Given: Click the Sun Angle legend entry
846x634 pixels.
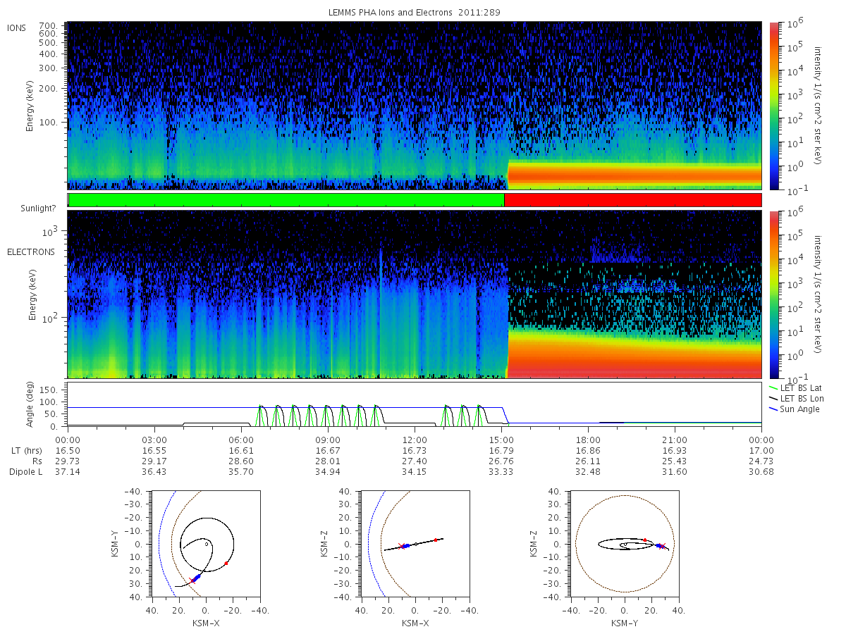Looking at the screenshot, I should [x=795, y=409].
